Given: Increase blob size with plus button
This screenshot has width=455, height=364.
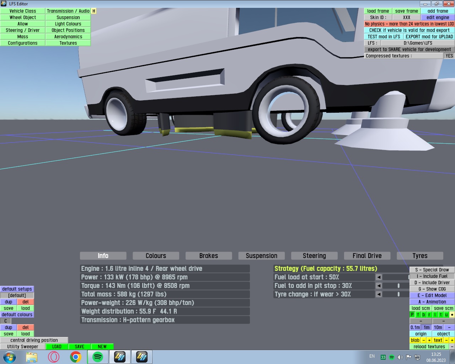Looking at the screenshot, I should (x=429, y=340).
